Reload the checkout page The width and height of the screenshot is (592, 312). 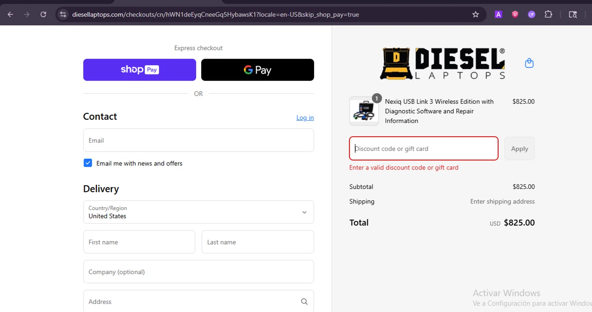[x=43, y=15]
